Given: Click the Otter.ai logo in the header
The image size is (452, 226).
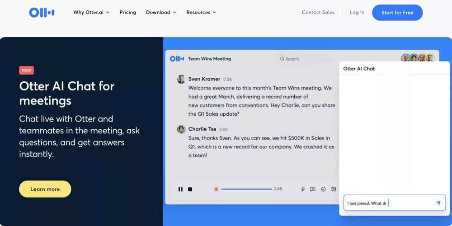Looking at the screenshot, I should click(x=42, y=12).
